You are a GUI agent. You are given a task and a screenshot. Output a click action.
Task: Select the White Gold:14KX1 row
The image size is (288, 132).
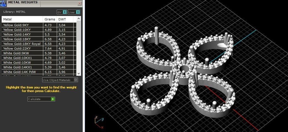tap(39, 67)
